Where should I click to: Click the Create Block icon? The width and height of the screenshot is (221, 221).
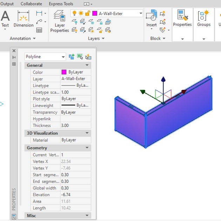pos(162,13)
